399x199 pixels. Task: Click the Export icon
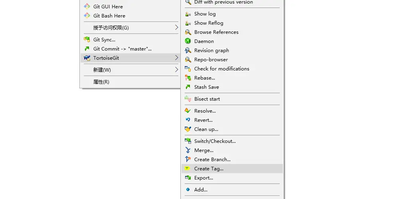click(x=188, y=178)
